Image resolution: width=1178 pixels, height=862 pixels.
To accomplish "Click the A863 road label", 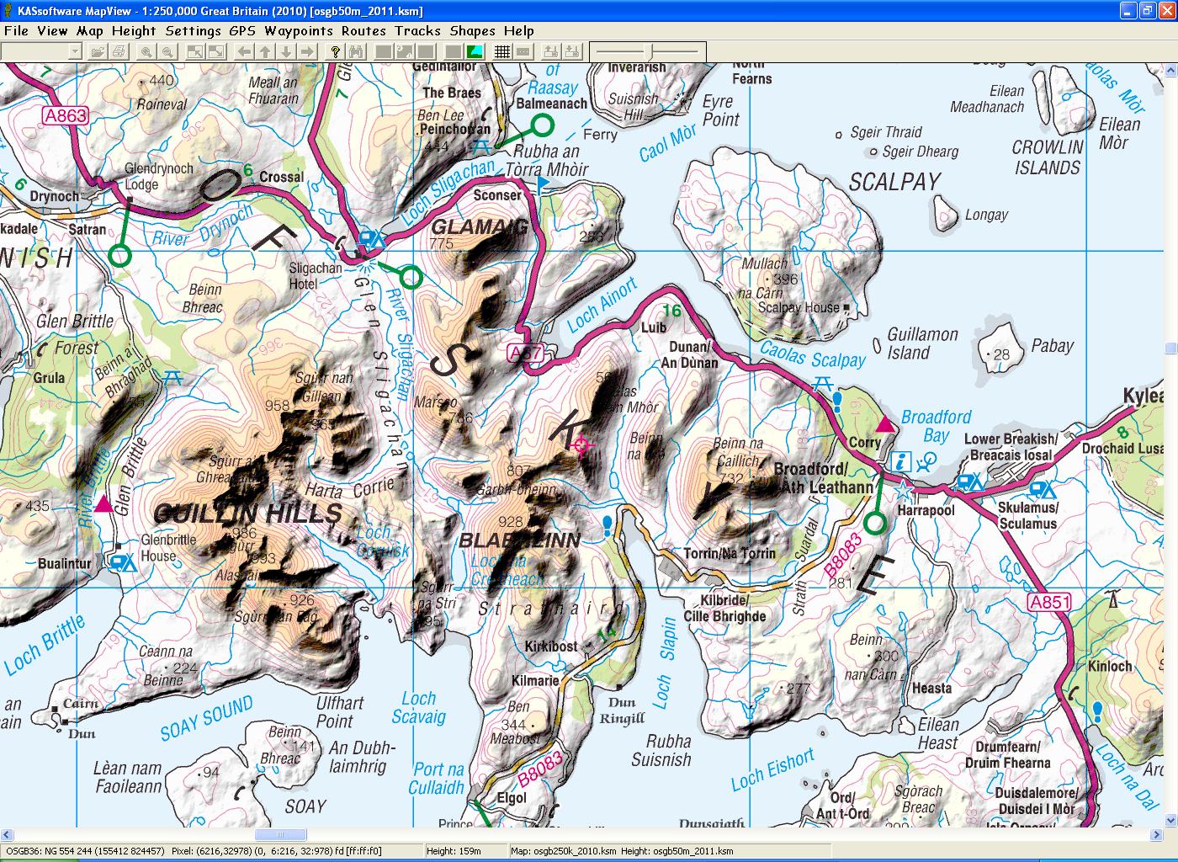I will coord(66,116).
